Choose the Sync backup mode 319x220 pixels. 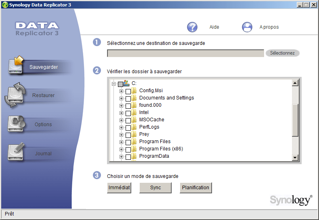point(155,188)
